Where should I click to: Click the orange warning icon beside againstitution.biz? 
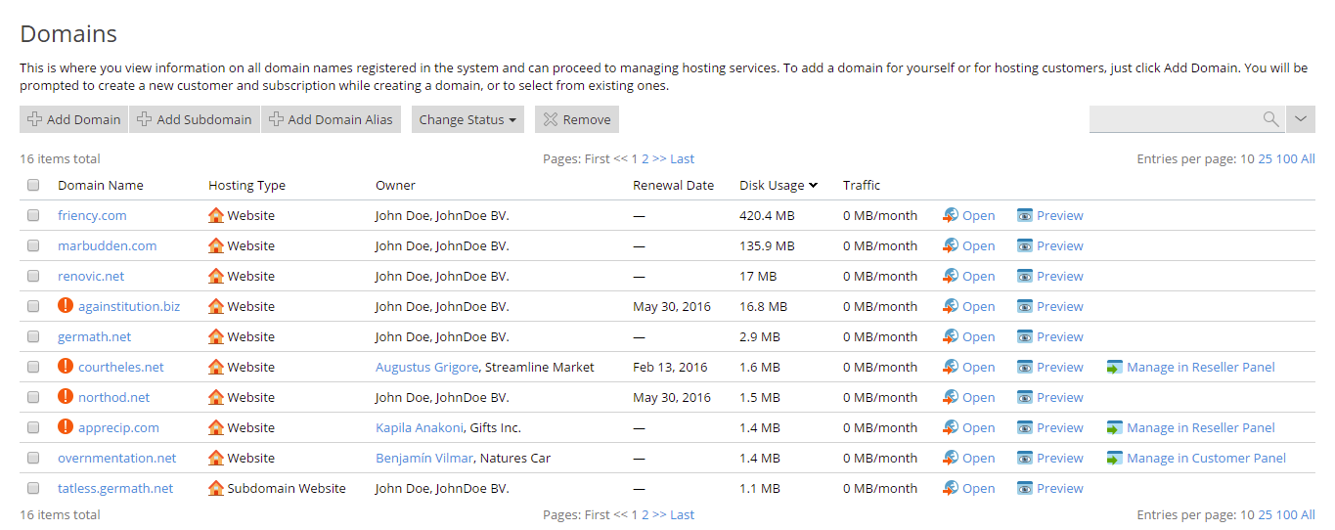coord(66,306)
